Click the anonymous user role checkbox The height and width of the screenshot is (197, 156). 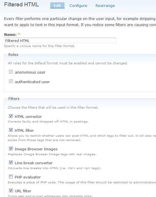[11, 72]
